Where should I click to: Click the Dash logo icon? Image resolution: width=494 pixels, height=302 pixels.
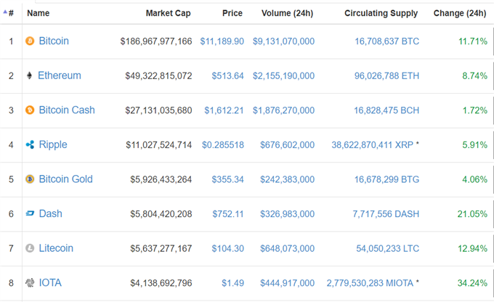pos(30,213)
